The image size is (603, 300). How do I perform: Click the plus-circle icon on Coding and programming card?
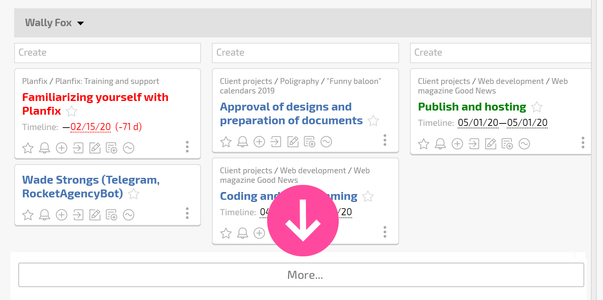(x=259, y=233)
